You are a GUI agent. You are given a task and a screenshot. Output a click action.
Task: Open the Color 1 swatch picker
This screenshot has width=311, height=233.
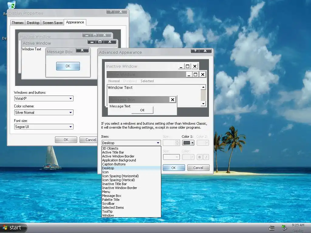pyautogui.click(x=188, y=143)
